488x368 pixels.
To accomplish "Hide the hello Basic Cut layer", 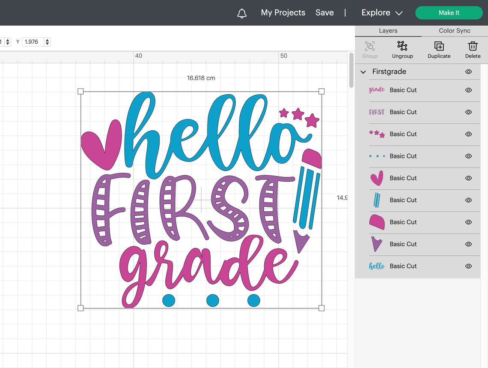I will click(468, 266).
